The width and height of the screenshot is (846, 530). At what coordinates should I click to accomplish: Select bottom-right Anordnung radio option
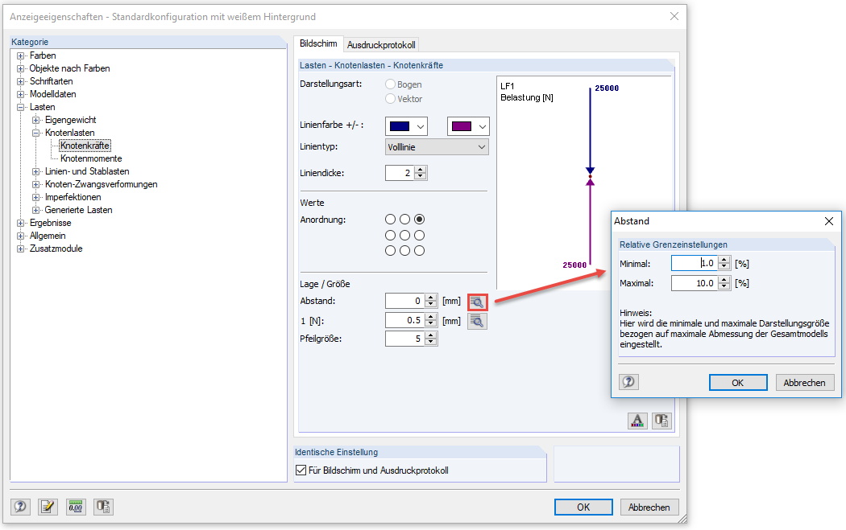[x=419, y=250]
